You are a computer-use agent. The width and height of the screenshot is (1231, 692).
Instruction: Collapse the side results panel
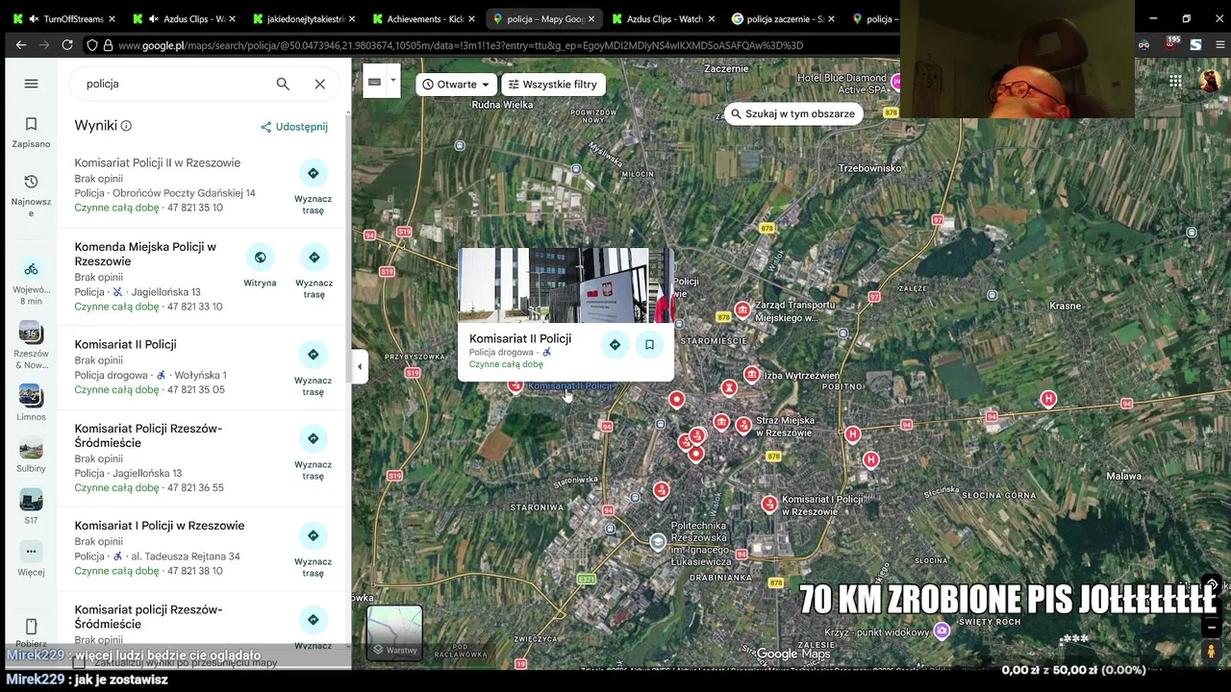360,366
